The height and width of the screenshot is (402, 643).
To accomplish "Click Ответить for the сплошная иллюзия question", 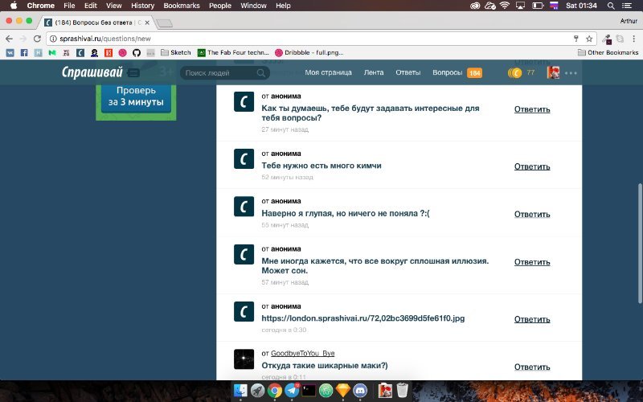I will (x=532, y=262).
